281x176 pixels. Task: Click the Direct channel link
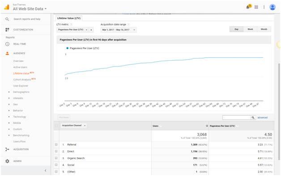coord(71,151)
